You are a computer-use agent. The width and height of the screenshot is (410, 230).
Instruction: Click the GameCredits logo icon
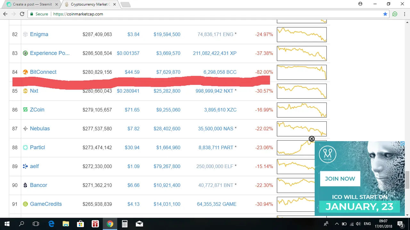[x=25, y=204]
